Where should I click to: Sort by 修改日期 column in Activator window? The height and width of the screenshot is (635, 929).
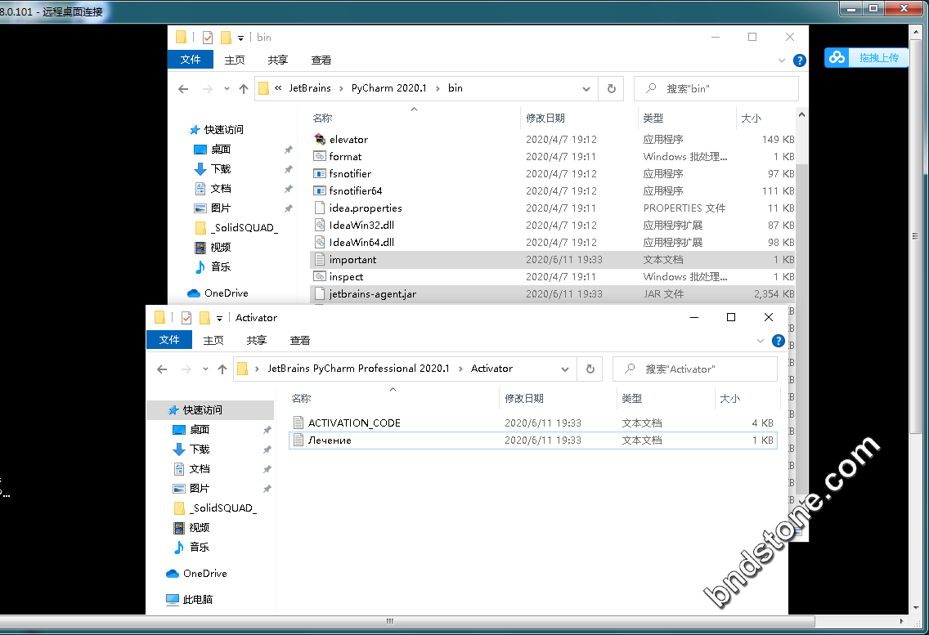523,399
